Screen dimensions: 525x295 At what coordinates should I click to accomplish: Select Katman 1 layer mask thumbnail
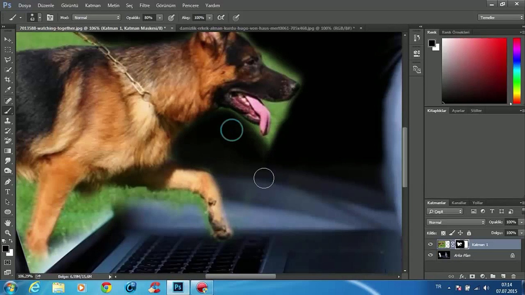(462, 244)
